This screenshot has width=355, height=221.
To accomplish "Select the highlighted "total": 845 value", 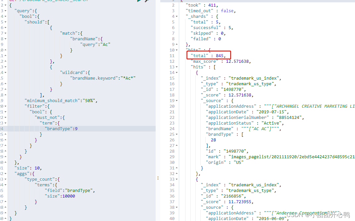I will pos(209,55).
